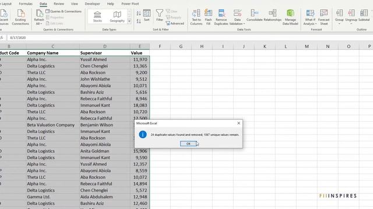Open the Refresh All button
The image size is (373, 209).
point(39,17)
